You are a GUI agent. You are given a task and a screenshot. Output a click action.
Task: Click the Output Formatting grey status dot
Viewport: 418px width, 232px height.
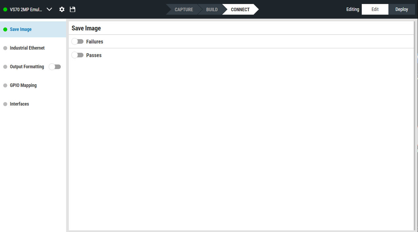tap(5, 67)
